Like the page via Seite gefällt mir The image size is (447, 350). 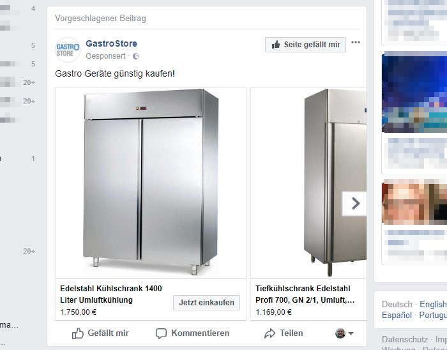coord(306,45)
